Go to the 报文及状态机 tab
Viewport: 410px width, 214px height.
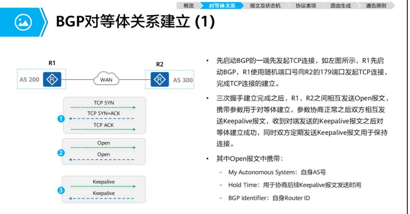pyautogui.click(x=265, y=6)
